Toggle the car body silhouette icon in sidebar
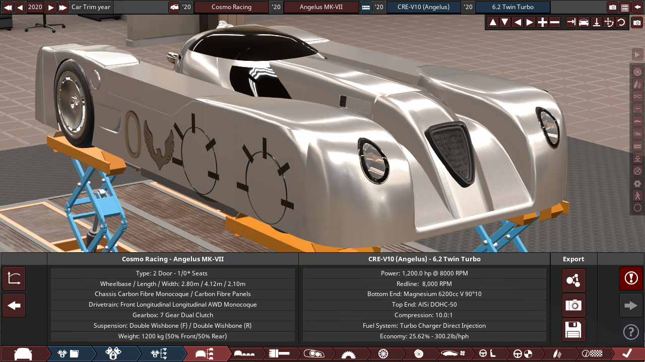645x362 pixels. [x=637, y=121]
